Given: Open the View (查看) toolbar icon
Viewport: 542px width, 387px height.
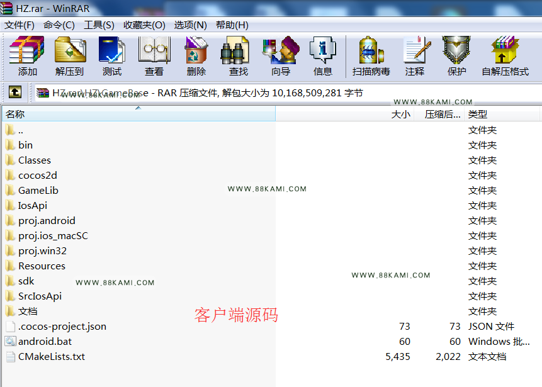Looking at the screenshot, I should (154, 50).
